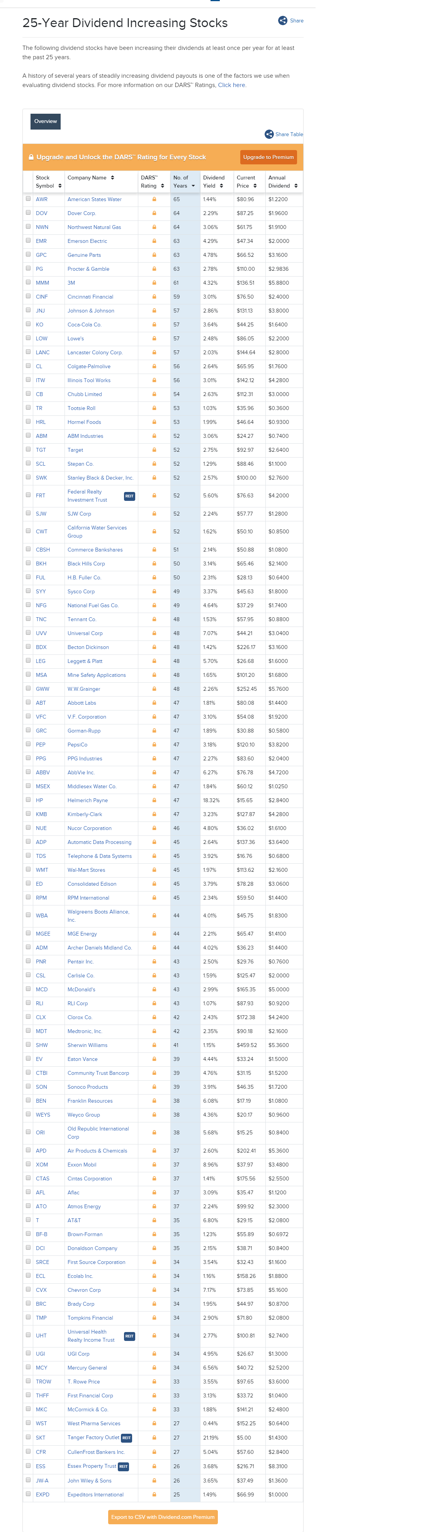The image size is (445, 1532).
Task: Click the lock icon in orange upgrade banner
Action: click(31, 157)
